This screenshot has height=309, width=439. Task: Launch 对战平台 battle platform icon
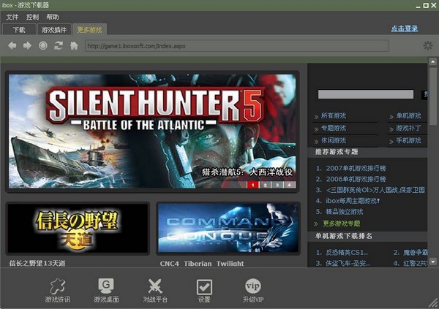(x=155, y=290)
